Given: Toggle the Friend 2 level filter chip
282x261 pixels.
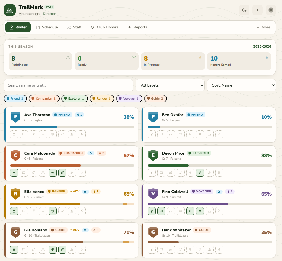Looking at the screenshot, I should coord(15,99).
